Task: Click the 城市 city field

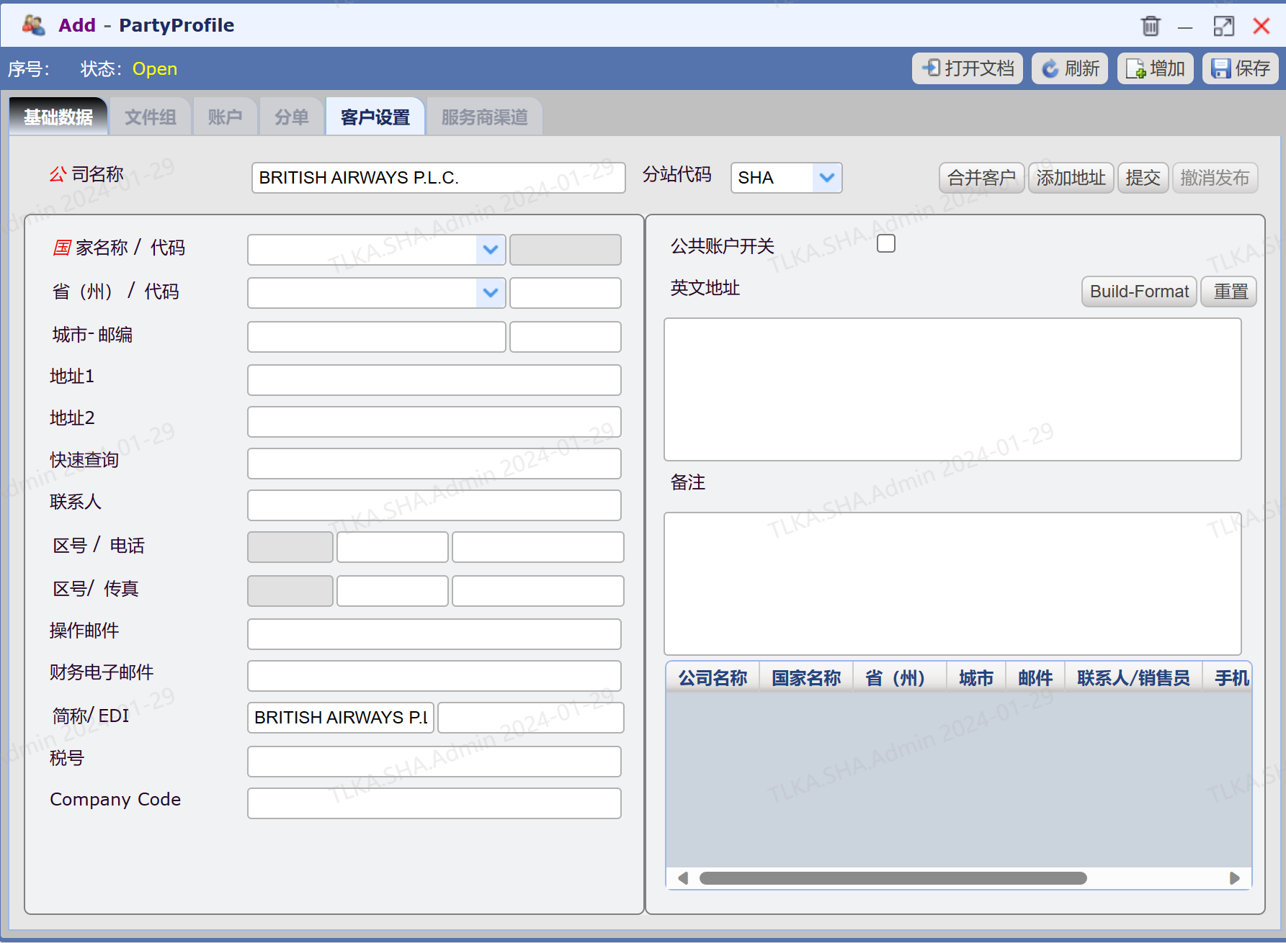Action: tap(376, 337)
